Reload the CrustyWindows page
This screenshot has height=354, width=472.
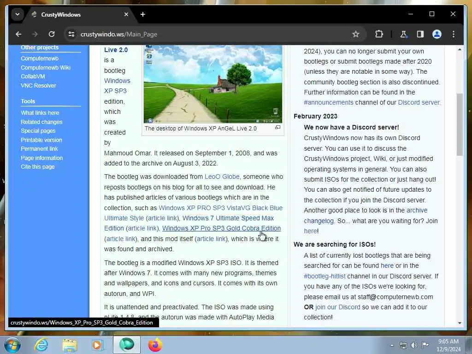pyautogui.click(x=52, y=34)
